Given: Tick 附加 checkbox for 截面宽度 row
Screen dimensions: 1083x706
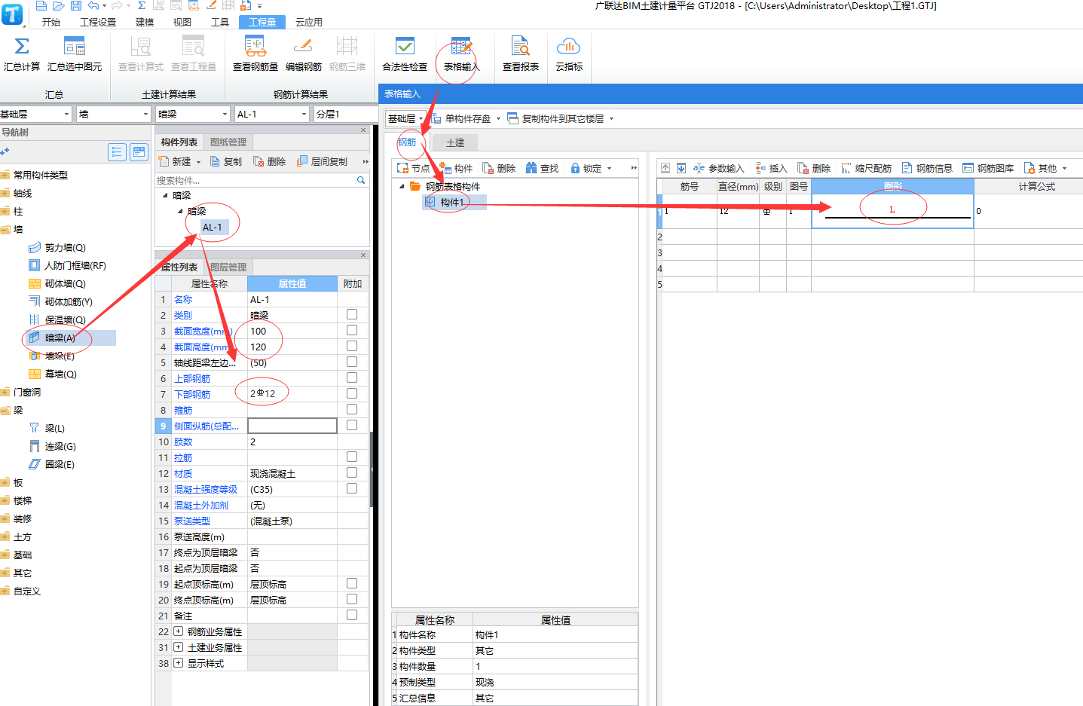Looking at the screenshot, I should 352,330.
